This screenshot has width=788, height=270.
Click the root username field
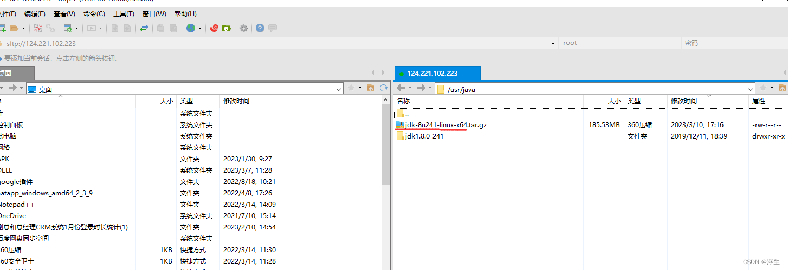[x=620, y=43]
